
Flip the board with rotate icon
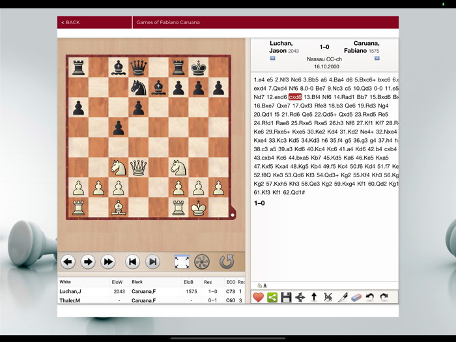(226, 262)
